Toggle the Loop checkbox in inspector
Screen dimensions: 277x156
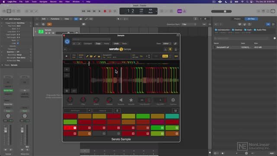click(x=18, y=43)
